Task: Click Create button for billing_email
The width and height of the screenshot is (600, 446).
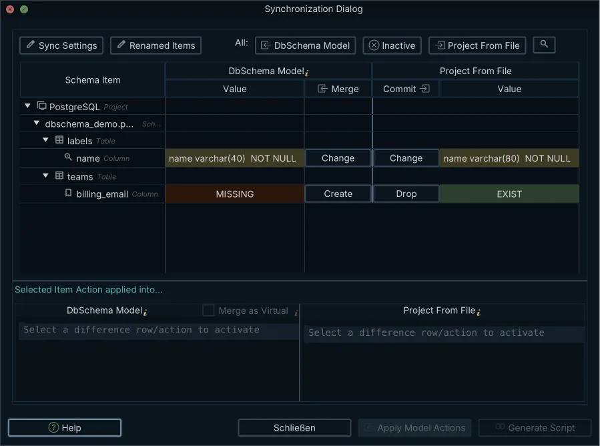Action: coord(338,194)
